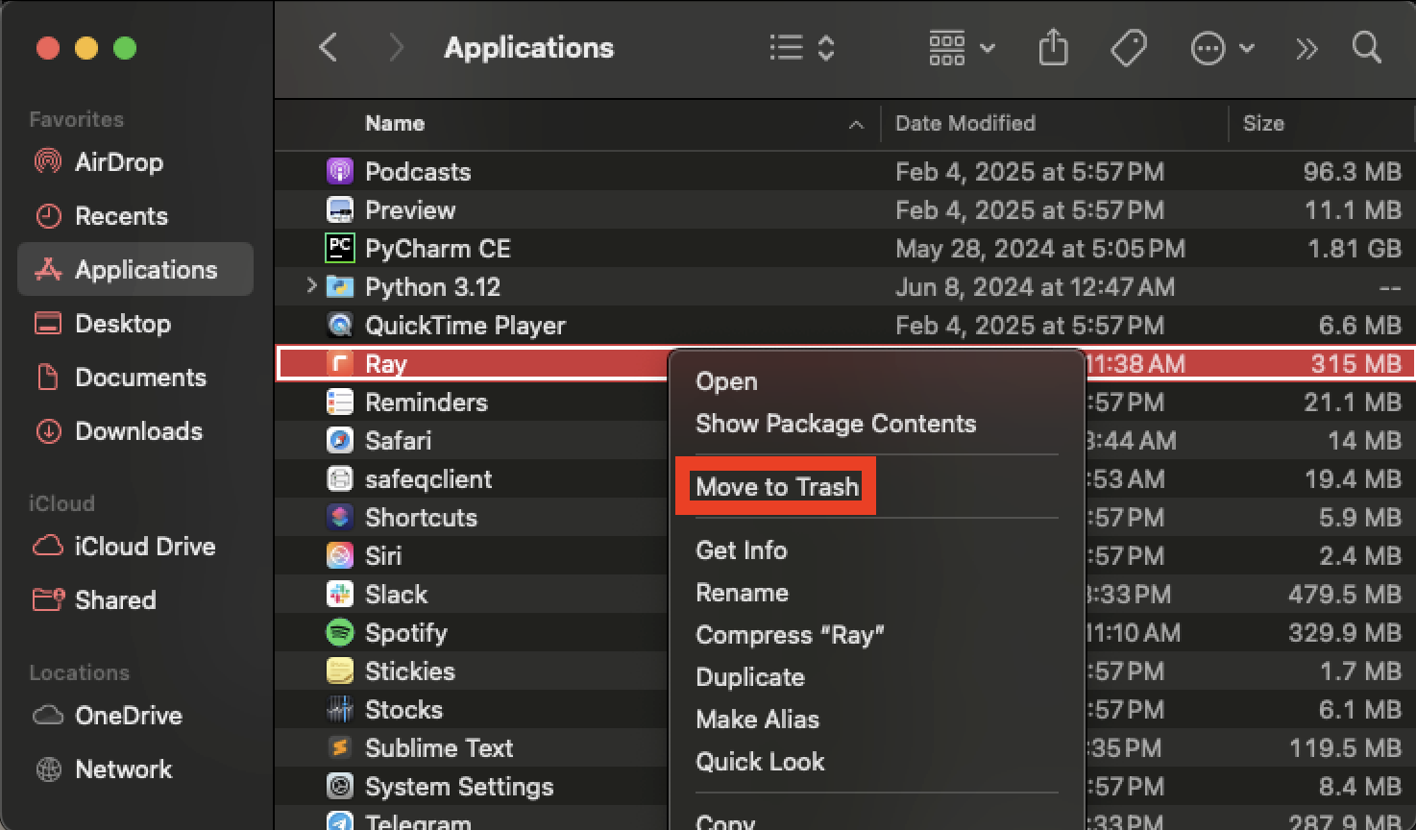Click the Applications window title
Image resolution: width=1416 pixels, height=830 pixels.
coord(528,47)
